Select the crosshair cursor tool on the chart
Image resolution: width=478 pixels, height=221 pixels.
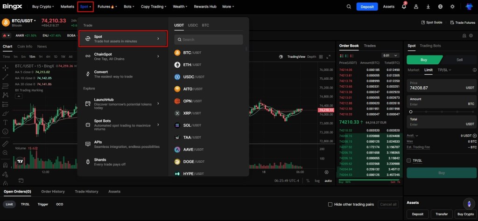point(5,68)
